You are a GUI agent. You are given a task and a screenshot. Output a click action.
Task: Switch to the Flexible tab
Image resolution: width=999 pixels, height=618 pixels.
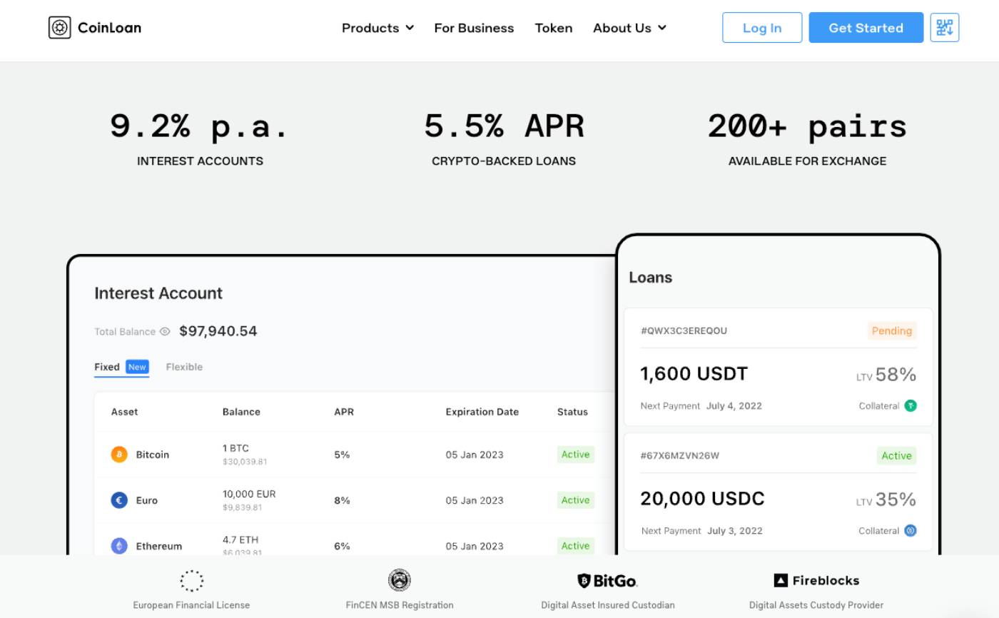point(184,367)
